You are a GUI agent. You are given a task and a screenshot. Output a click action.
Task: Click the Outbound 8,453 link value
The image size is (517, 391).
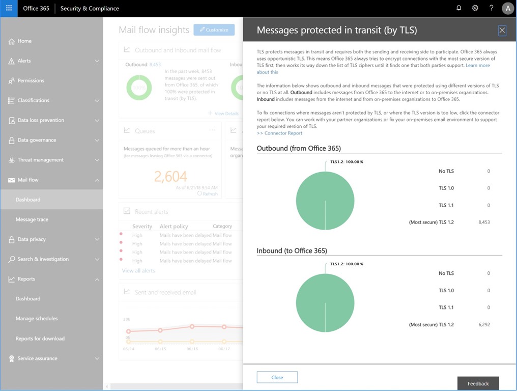click(155, 65)
